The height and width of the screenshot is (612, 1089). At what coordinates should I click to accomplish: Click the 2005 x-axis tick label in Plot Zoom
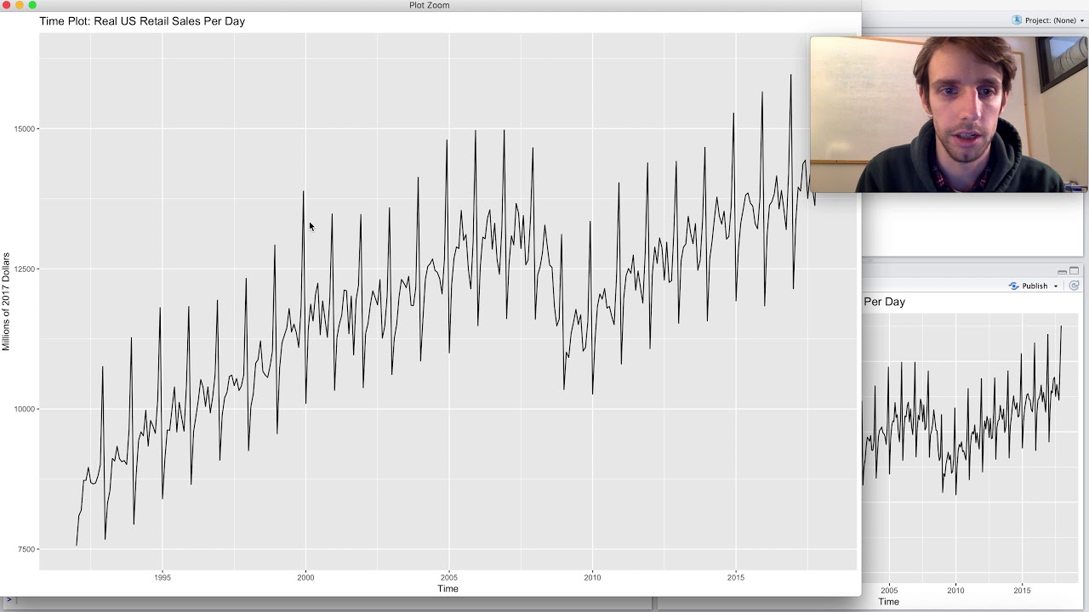[448, 577]
